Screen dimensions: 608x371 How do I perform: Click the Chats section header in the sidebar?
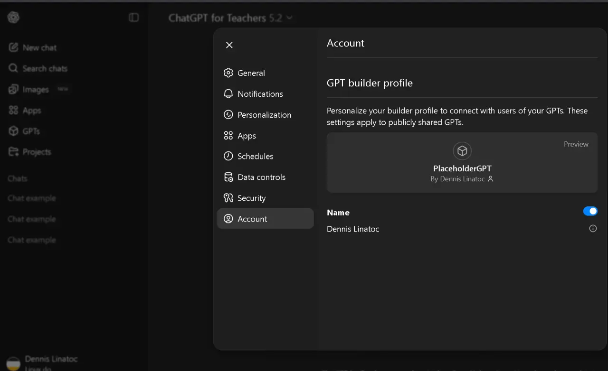click(18, 178)
